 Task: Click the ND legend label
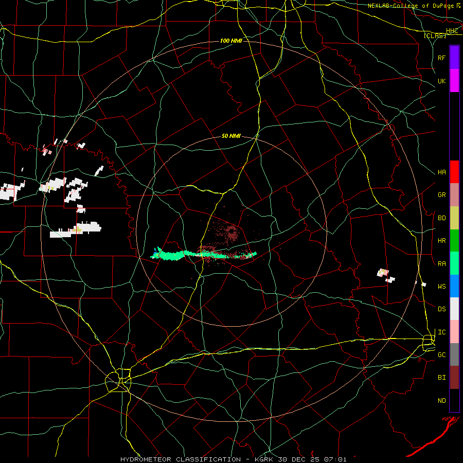click(441, 400)
